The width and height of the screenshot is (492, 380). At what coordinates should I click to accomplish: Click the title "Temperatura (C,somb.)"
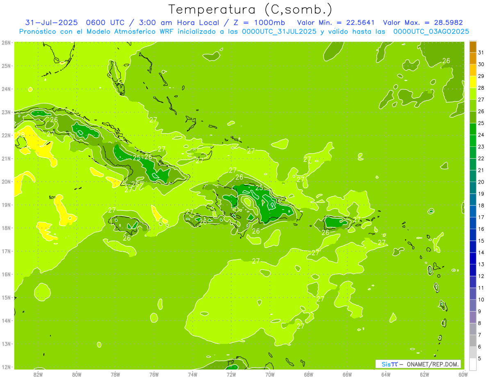tap(251, 9)
